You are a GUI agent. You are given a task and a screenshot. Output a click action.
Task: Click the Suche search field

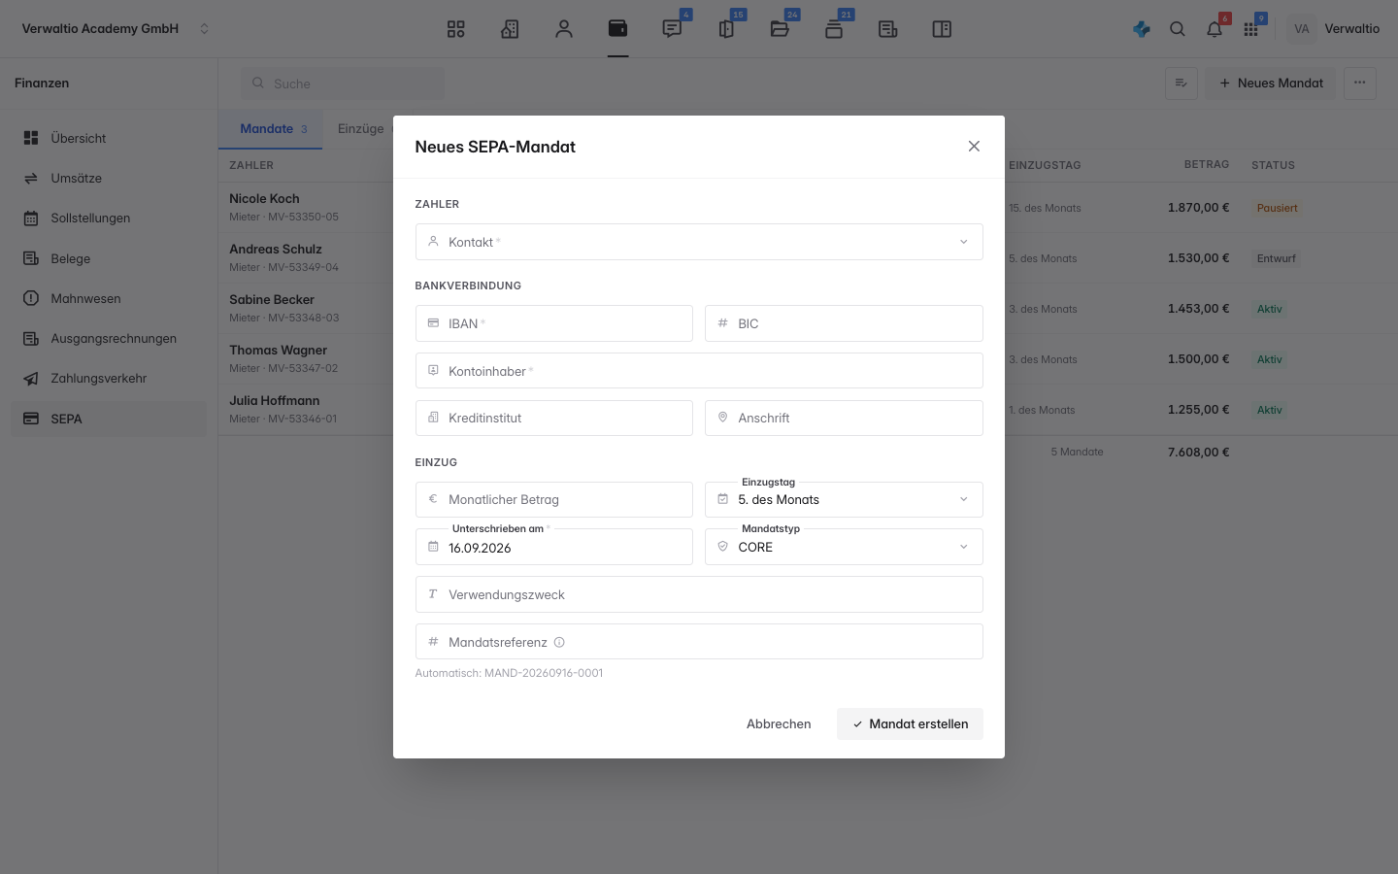pyautogui.click(x=343, y=84)
